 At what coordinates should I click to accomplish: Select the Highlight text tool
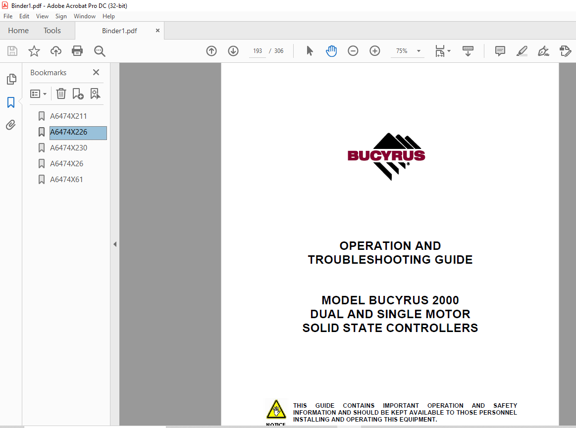click(522, 51)
